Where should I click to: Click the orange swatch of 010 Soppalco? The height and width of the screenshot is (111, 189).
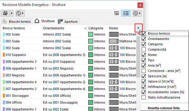point(4,55)
